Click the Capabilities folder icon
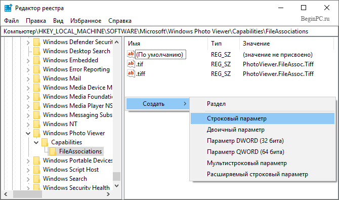The image size is (339, 200). click(x=45, y=142)
